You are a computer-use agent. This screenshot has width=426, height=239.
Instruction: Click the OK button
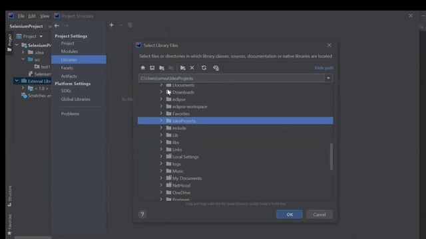click(x=290, y=214)
